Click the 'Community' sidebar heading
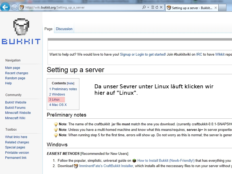 (13, 95)
